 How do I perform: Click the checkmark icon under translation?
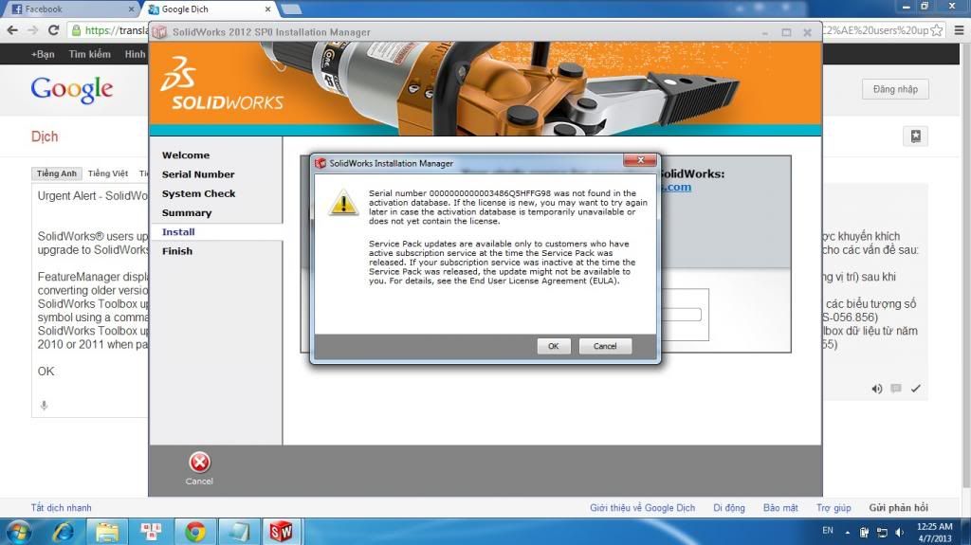pyautogui.click(x=915, y=389)
